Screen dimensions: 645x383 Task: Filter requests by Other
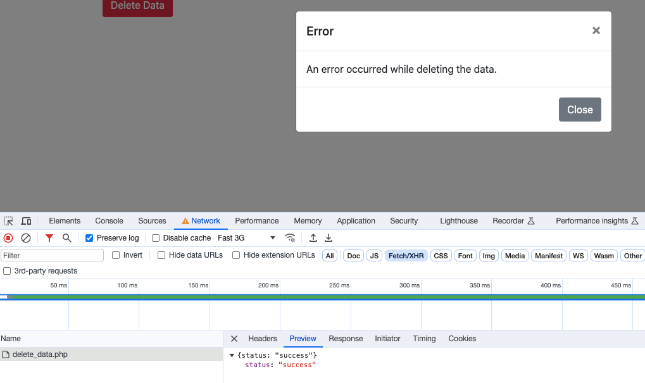pyautogui.click(x=633, y=256)
